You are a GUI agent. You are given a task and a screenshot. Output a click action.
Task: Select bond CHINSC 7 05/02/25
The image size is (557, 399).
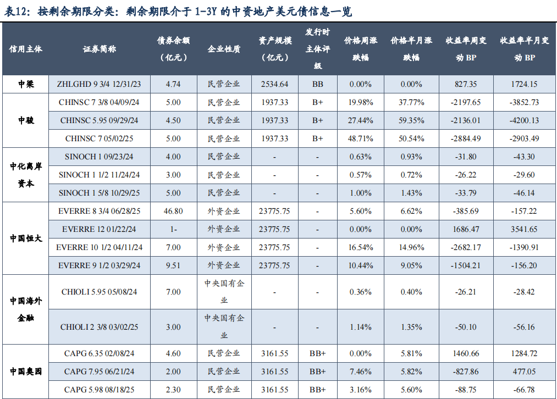tap(99, 138)
